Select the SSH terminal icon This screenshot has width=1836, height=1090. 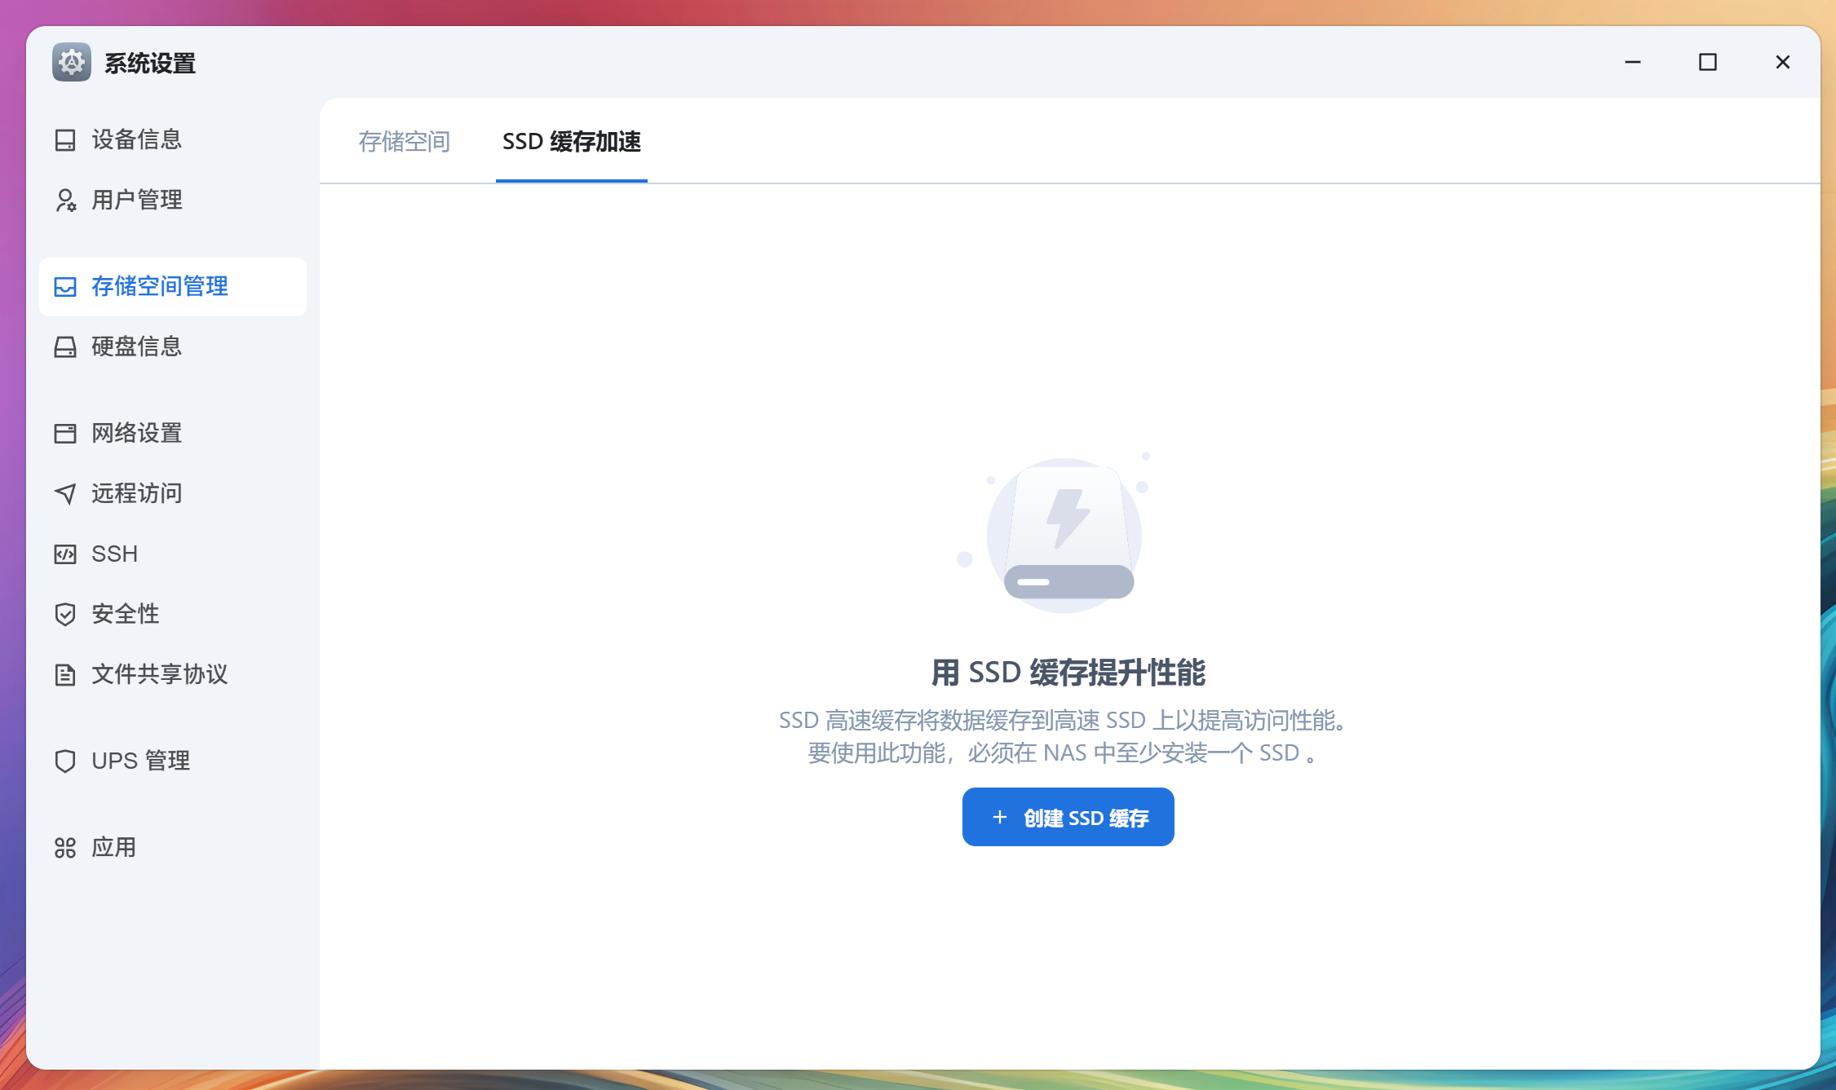pyautogui.click(x=65, y=554)
